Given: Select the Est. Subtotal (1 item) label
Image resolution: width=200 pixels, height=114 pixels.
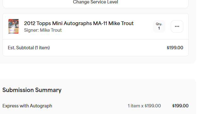Looking at the screenshot, I should coord(29,48).
